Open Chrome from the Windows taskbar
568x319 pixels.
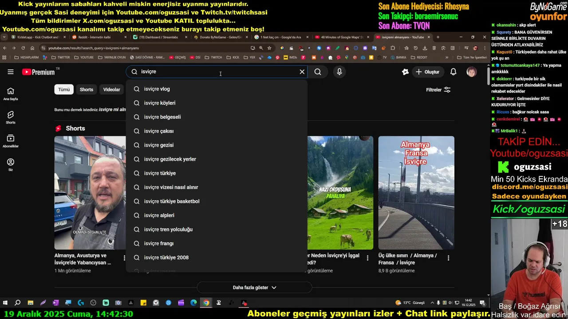click(206, 303)
